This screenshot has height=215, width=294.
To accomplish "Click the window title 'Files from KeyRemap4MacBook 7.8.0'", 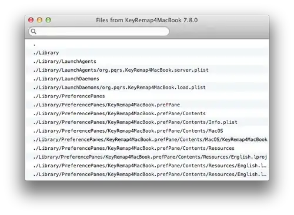I will pos(146,20).
